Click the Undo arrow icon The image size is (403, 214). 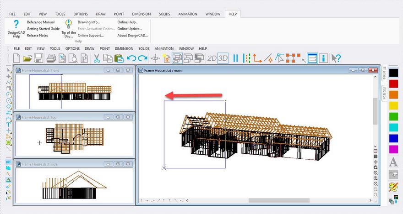pyautogui.click(x=131, y=58)
